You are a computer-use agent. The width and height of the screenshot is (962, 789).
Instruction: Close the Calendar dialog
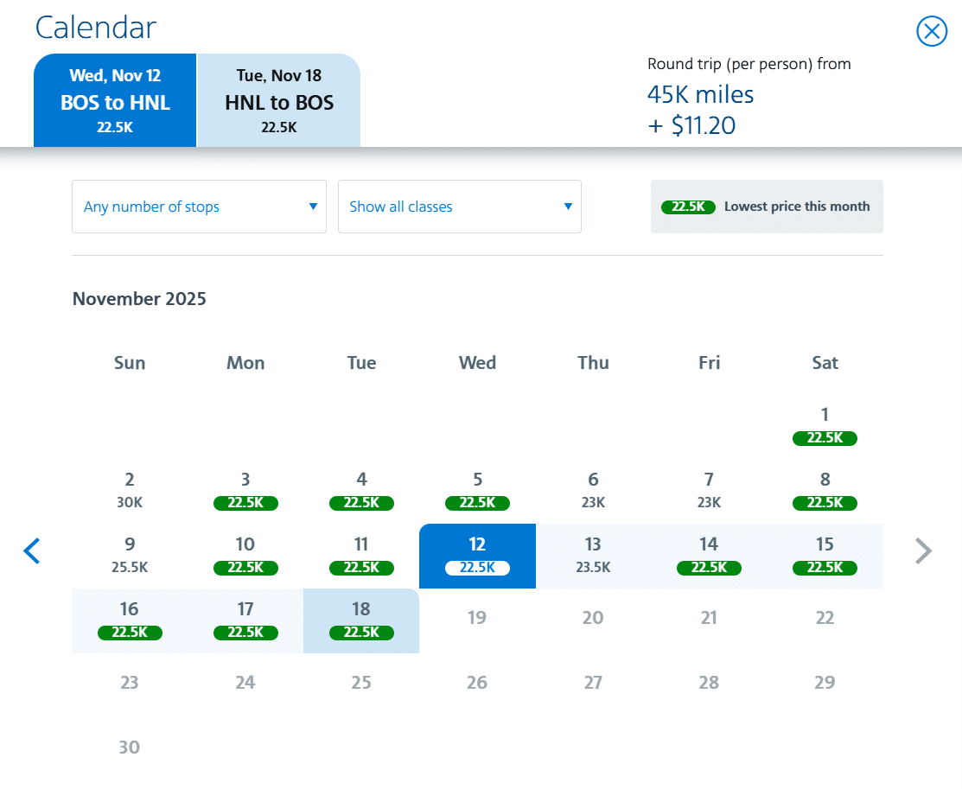pos(931,32)
